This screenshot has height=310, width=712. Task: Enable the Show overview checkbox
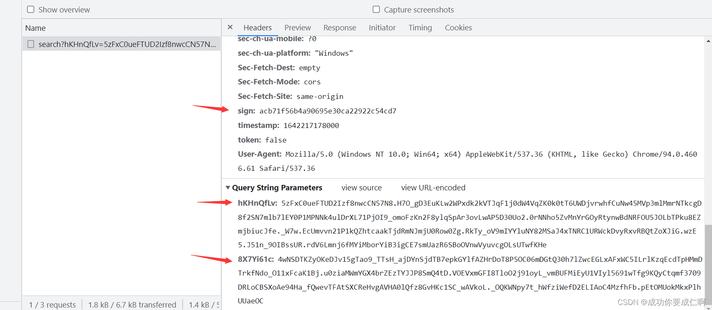coord(31,9)
